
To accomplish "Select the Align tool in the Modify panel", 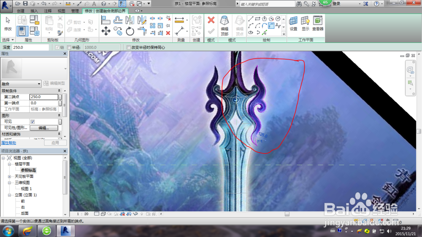I will (x=105, y=20).
